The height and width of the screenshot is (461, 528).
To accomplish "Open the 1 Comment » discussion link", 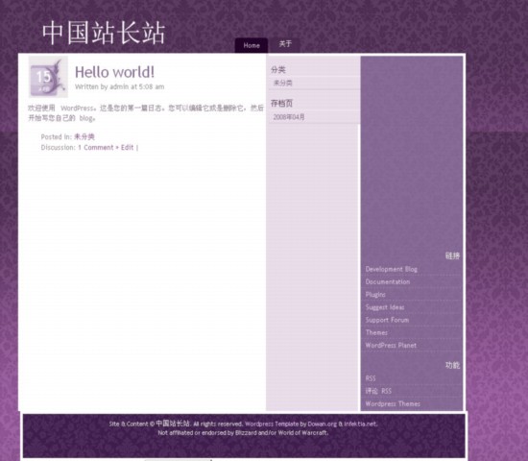I will pos(99,147).
